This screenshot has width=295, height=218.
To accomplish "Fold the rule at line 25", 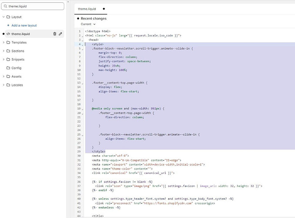I will coord(82,135).
